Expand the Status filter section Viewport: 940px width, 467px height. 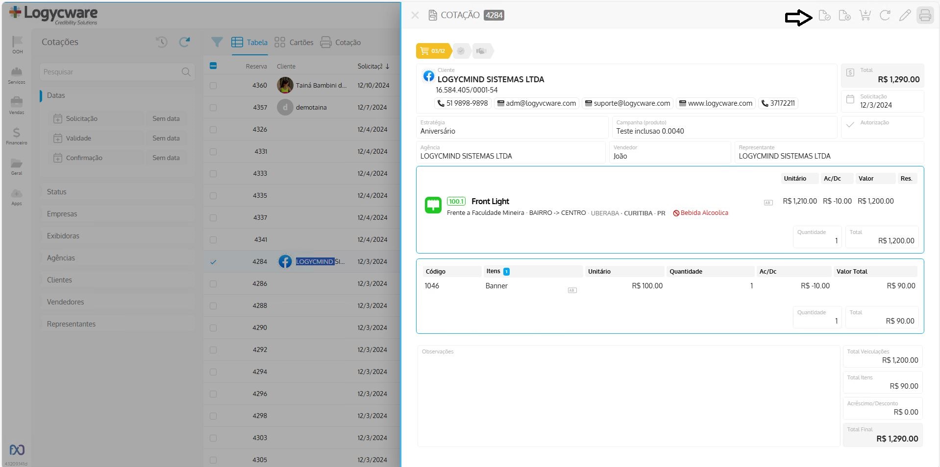coord(118,192)
